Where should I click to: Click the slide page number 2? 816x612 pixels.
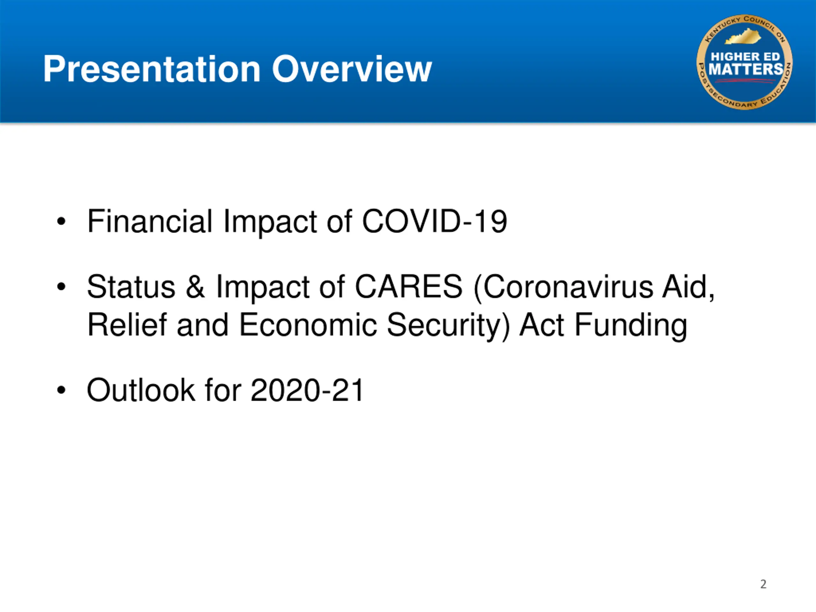[763, 584]
